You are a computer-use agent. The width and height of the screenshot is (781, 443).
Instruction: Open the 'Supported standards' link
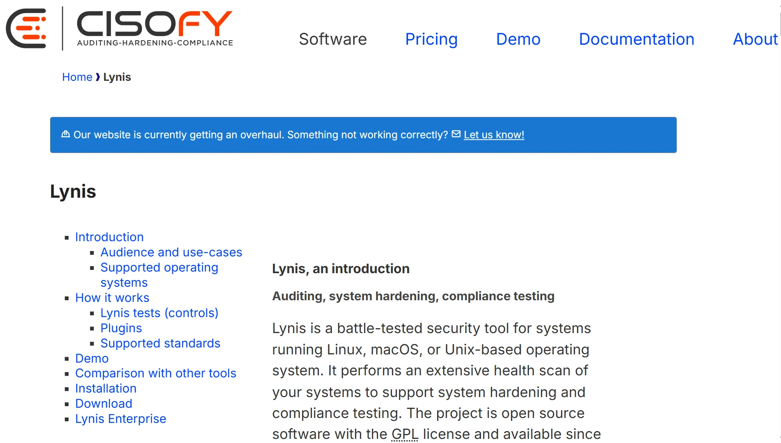160,343
